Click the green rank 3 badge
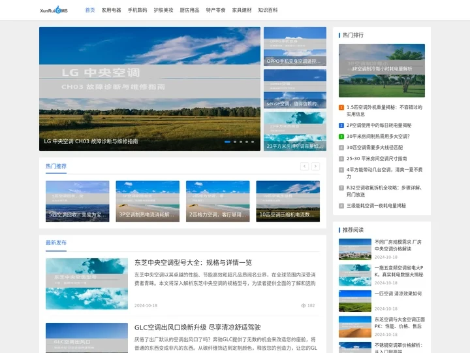The width and height of the screenshot is (470, 353). [x=341, y=136]
